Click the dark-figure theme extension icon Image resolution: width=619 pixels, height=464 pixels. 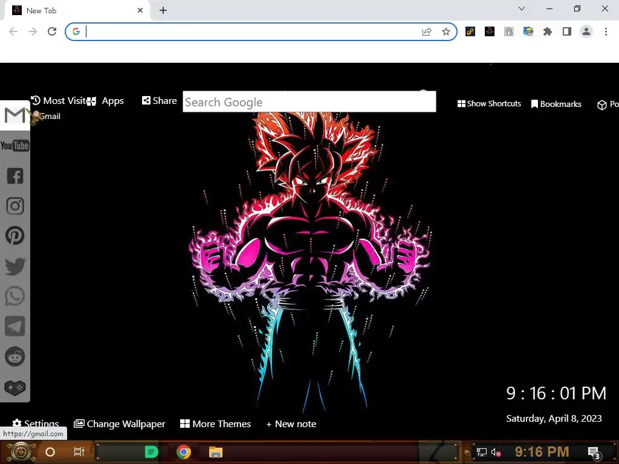(x=490, y=31)
